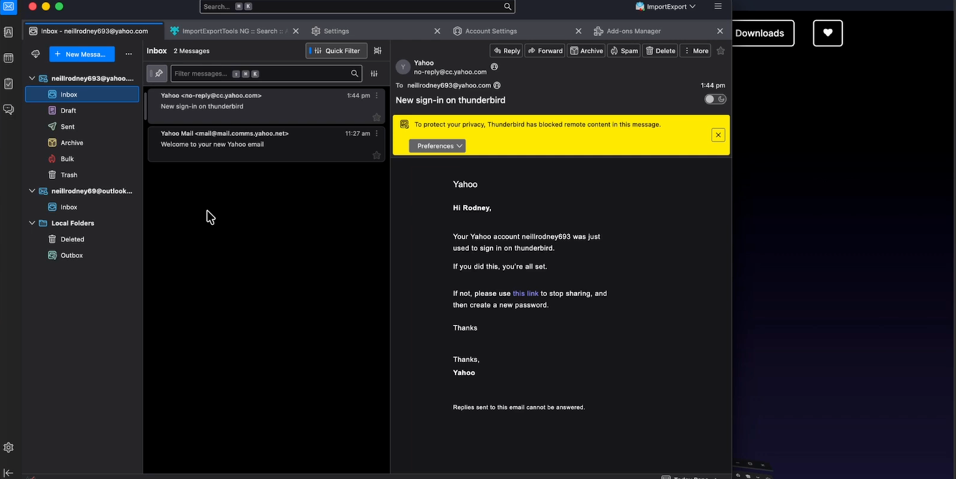Click the message list display options icon
The image size is (956, 479).
point(378,50)
